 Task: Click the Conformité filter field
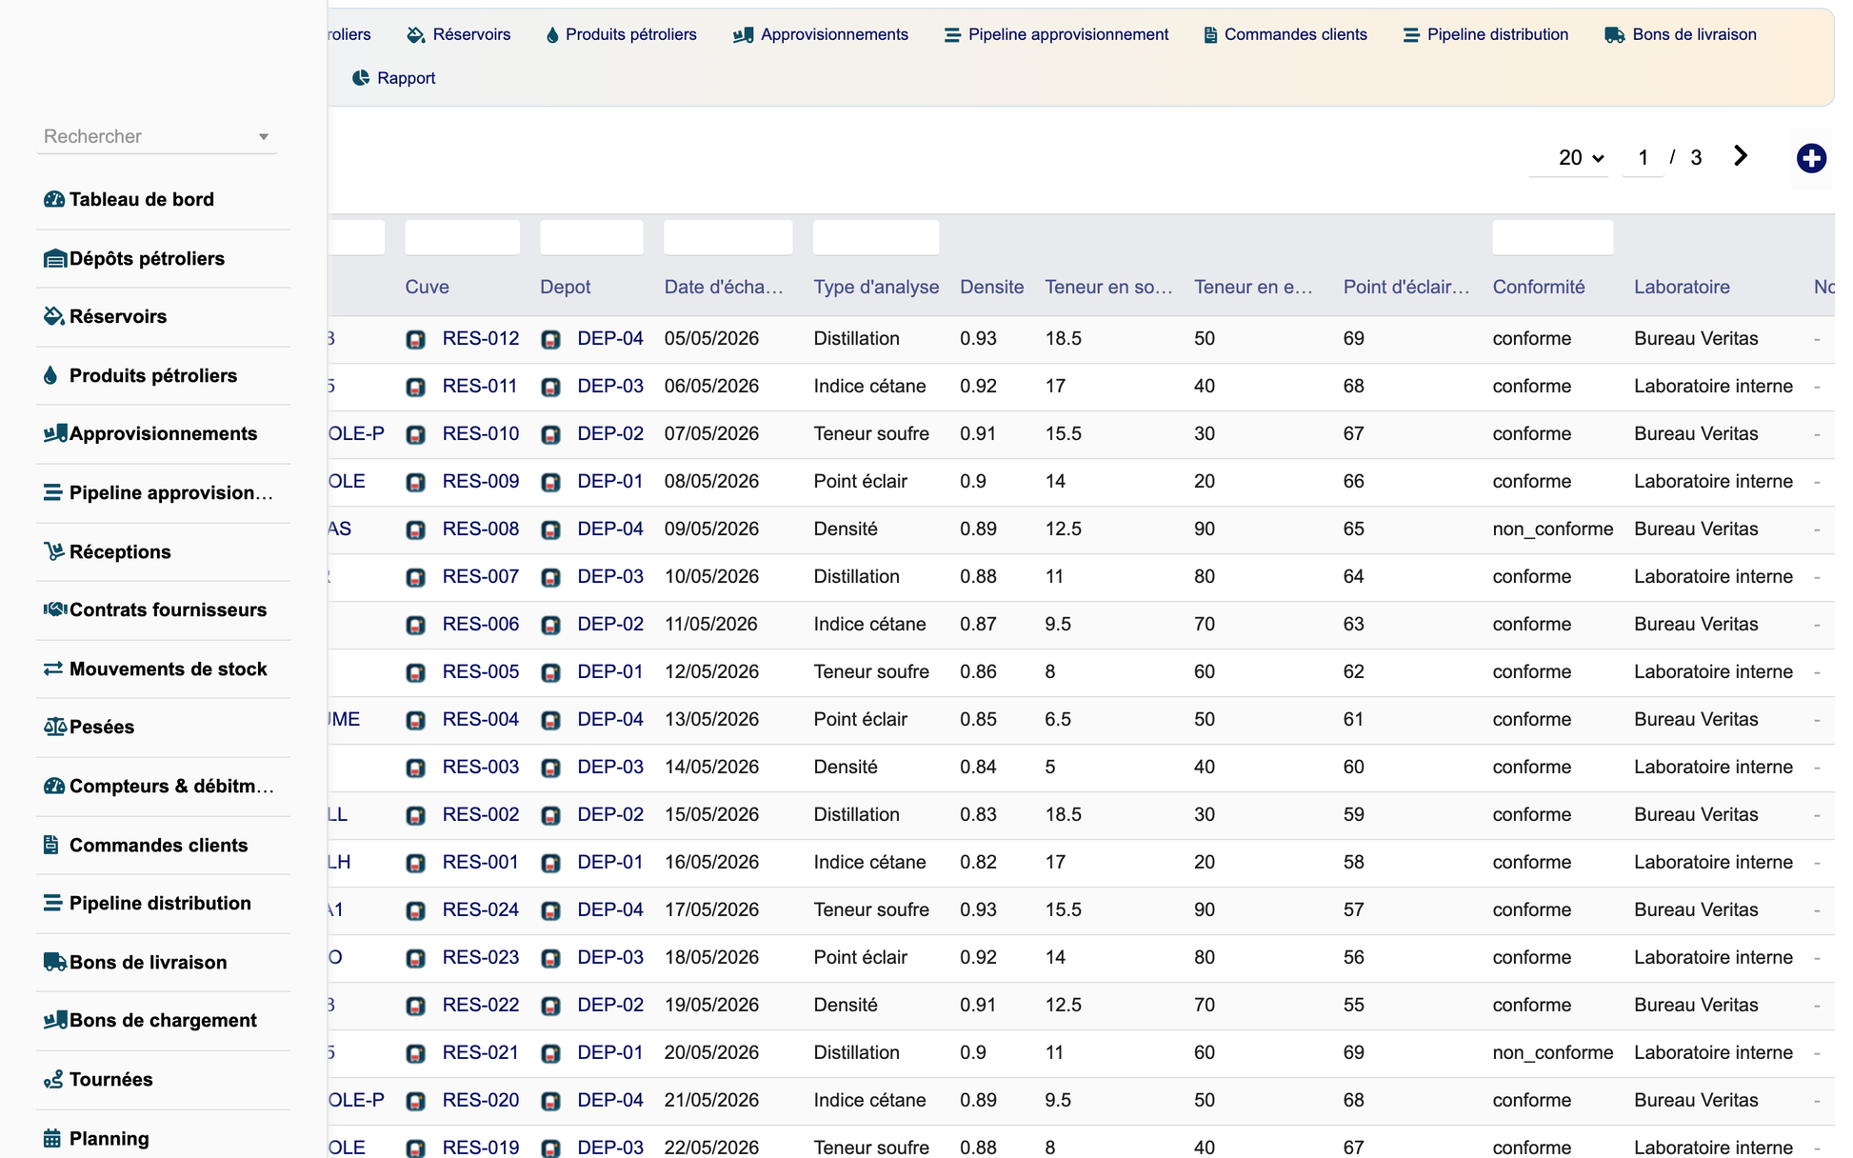click(x=1553, y=237)
